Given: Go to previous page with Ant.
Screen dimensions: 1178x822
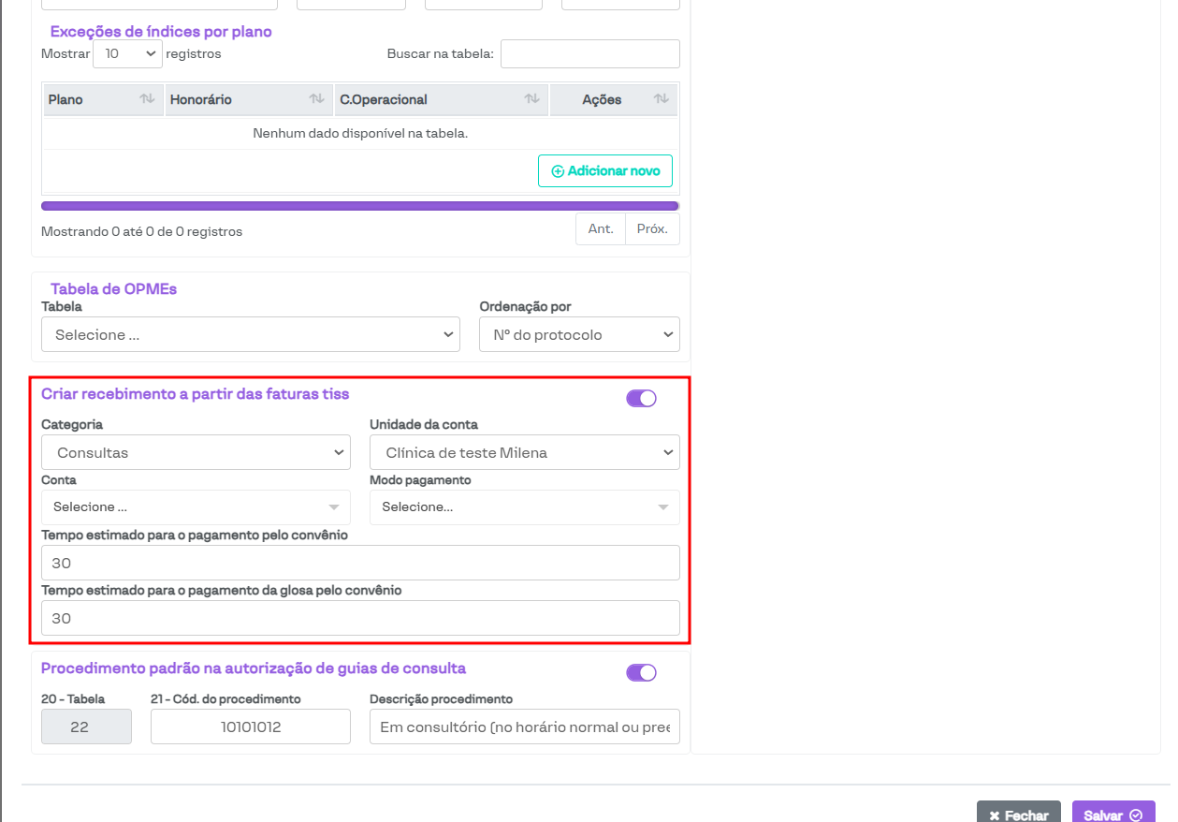Looking at the screenshot, I should (x=601, y=229).
